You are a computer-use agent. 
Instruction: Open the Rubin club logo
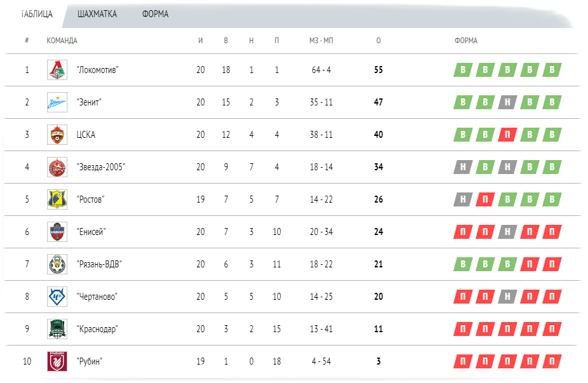tap(57, 361)
